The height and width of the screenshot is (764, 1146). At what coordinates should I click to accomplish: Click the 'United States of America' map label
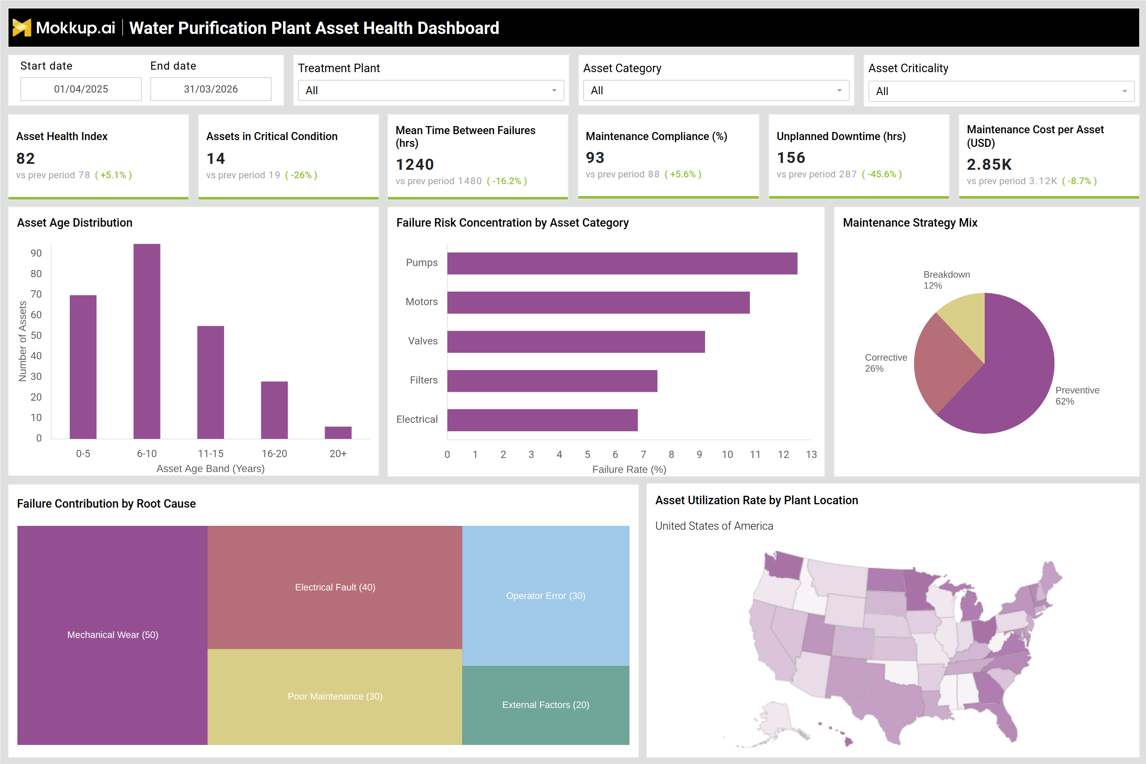coord(714,526)
